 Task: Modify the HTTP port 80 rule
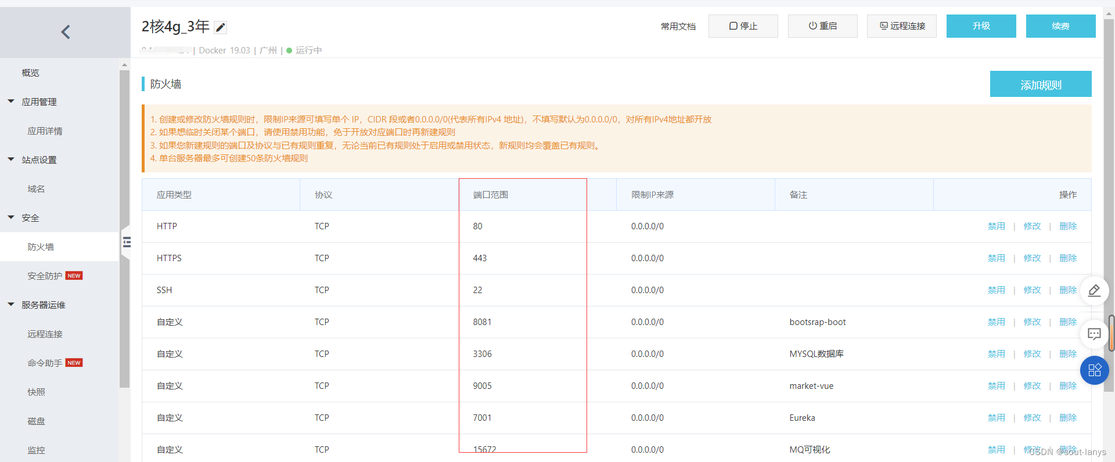tap(1032, 226)
